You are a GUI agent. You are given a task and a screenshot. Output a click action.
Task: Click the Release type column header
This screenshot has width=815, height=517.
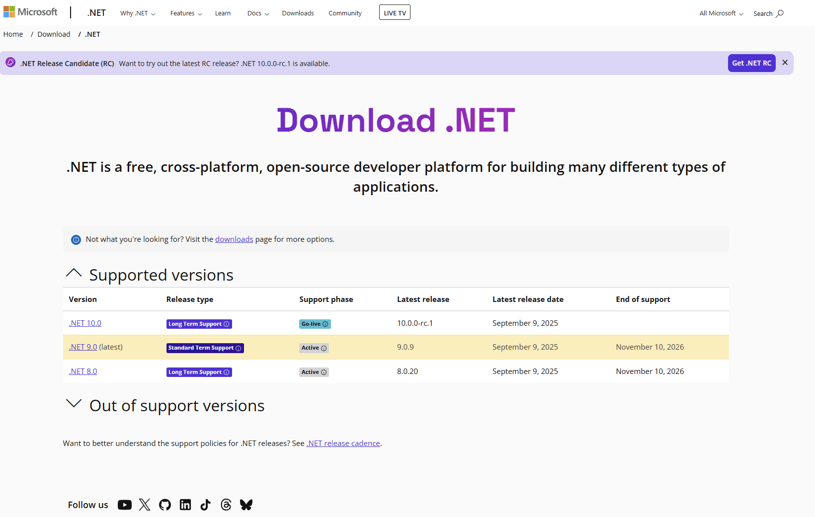[x=190, y=299]
